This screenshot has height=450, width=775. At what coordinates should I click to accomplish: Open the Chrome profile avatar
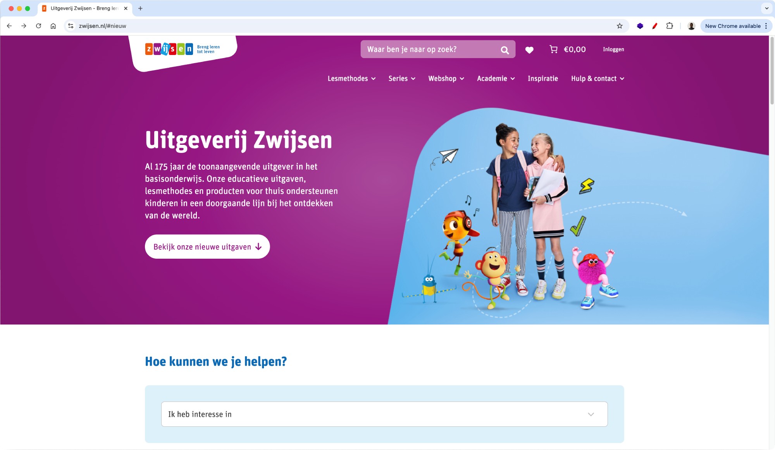691,26
